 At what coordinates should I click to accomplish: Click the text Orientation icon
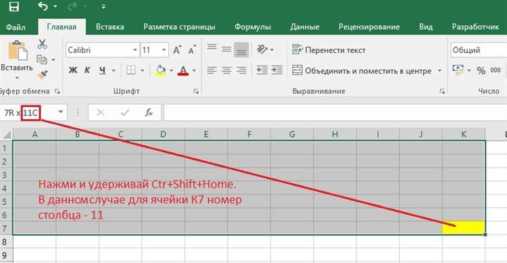click(x=262, y=49)
